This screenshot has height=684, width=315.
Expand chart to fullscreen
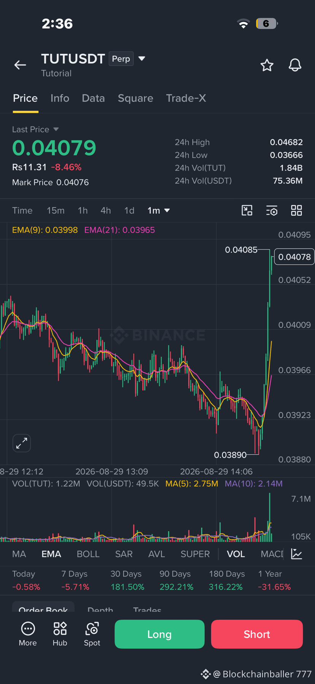22,443
